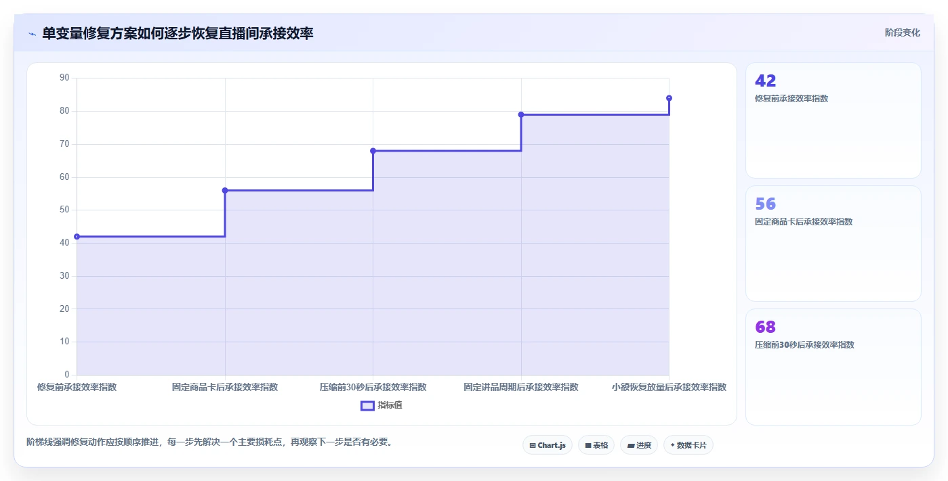Click the 阶段变化 label in header

(903, 32)
